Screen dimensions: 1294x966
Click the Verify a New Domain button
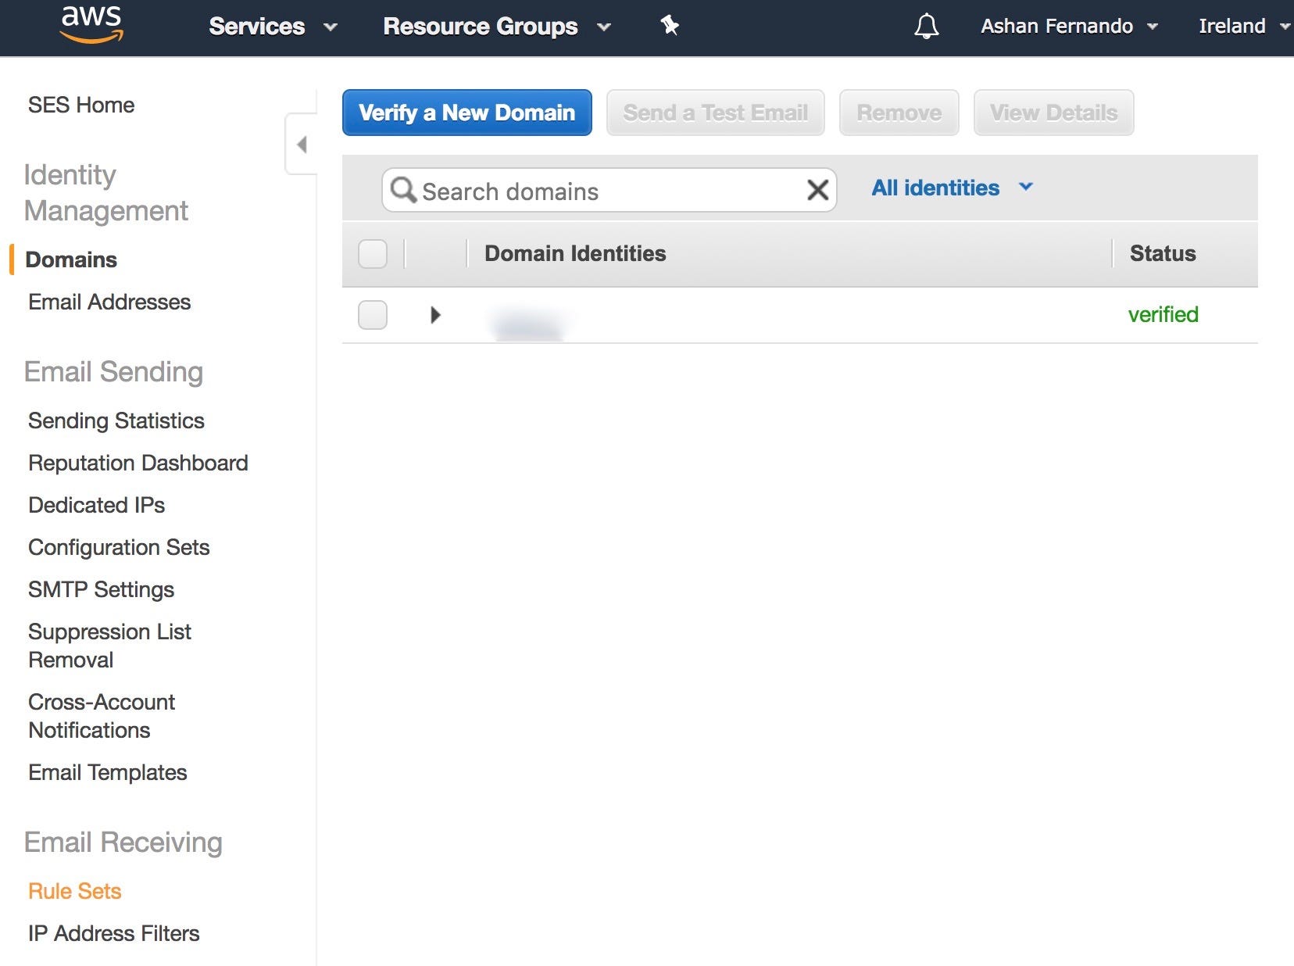466,113
